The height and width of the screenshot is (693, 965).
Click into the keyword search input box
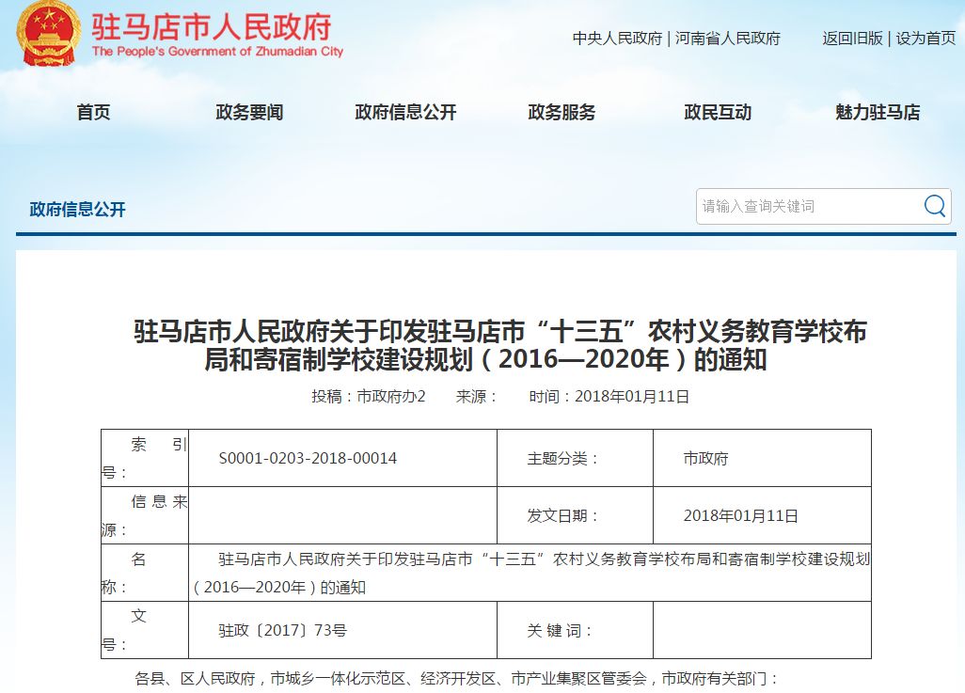pyautogui.click(x=809, y=207)
